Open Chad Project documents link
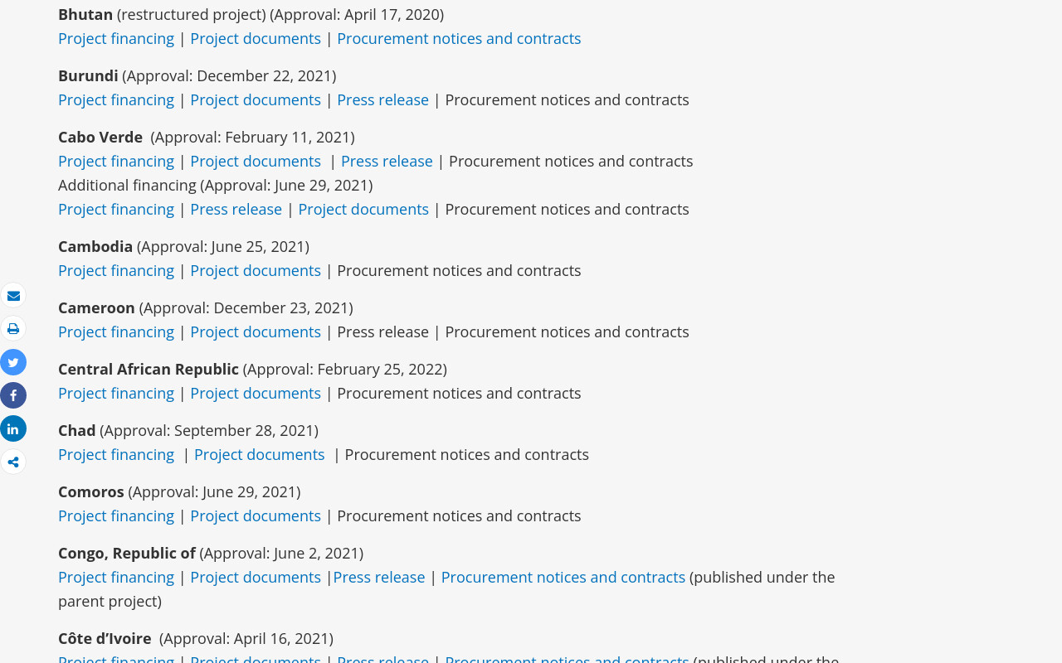The height and width of the screenshot is (663, 1062). (260, 455)
